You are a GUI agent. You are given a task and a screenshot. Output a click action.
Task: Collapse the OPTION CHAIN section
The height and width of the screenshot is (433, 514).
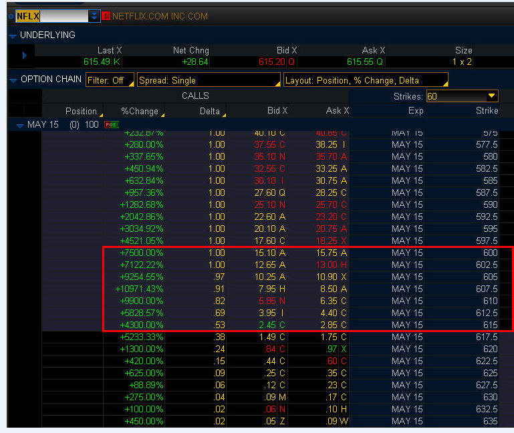[x=13, y=80]
